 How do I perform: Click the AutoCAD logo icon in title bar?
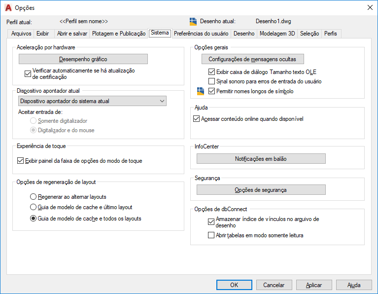coord(8,8)
